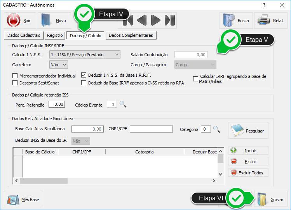Jump to the last record arrow

click(169, 20)
